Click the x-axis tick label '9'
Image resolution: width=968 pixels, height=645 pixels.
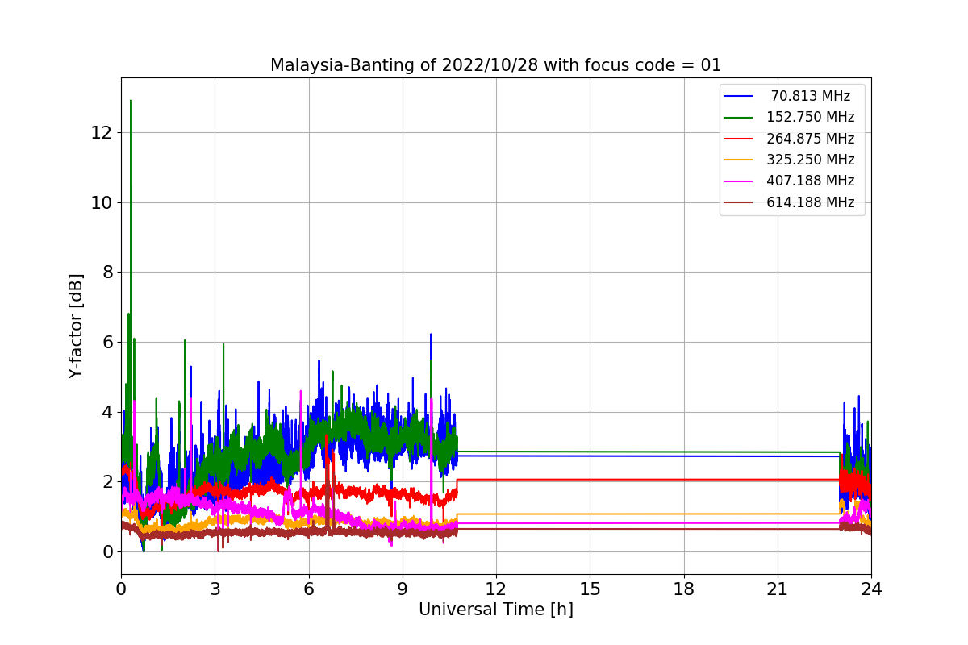(x=403, y=589)
